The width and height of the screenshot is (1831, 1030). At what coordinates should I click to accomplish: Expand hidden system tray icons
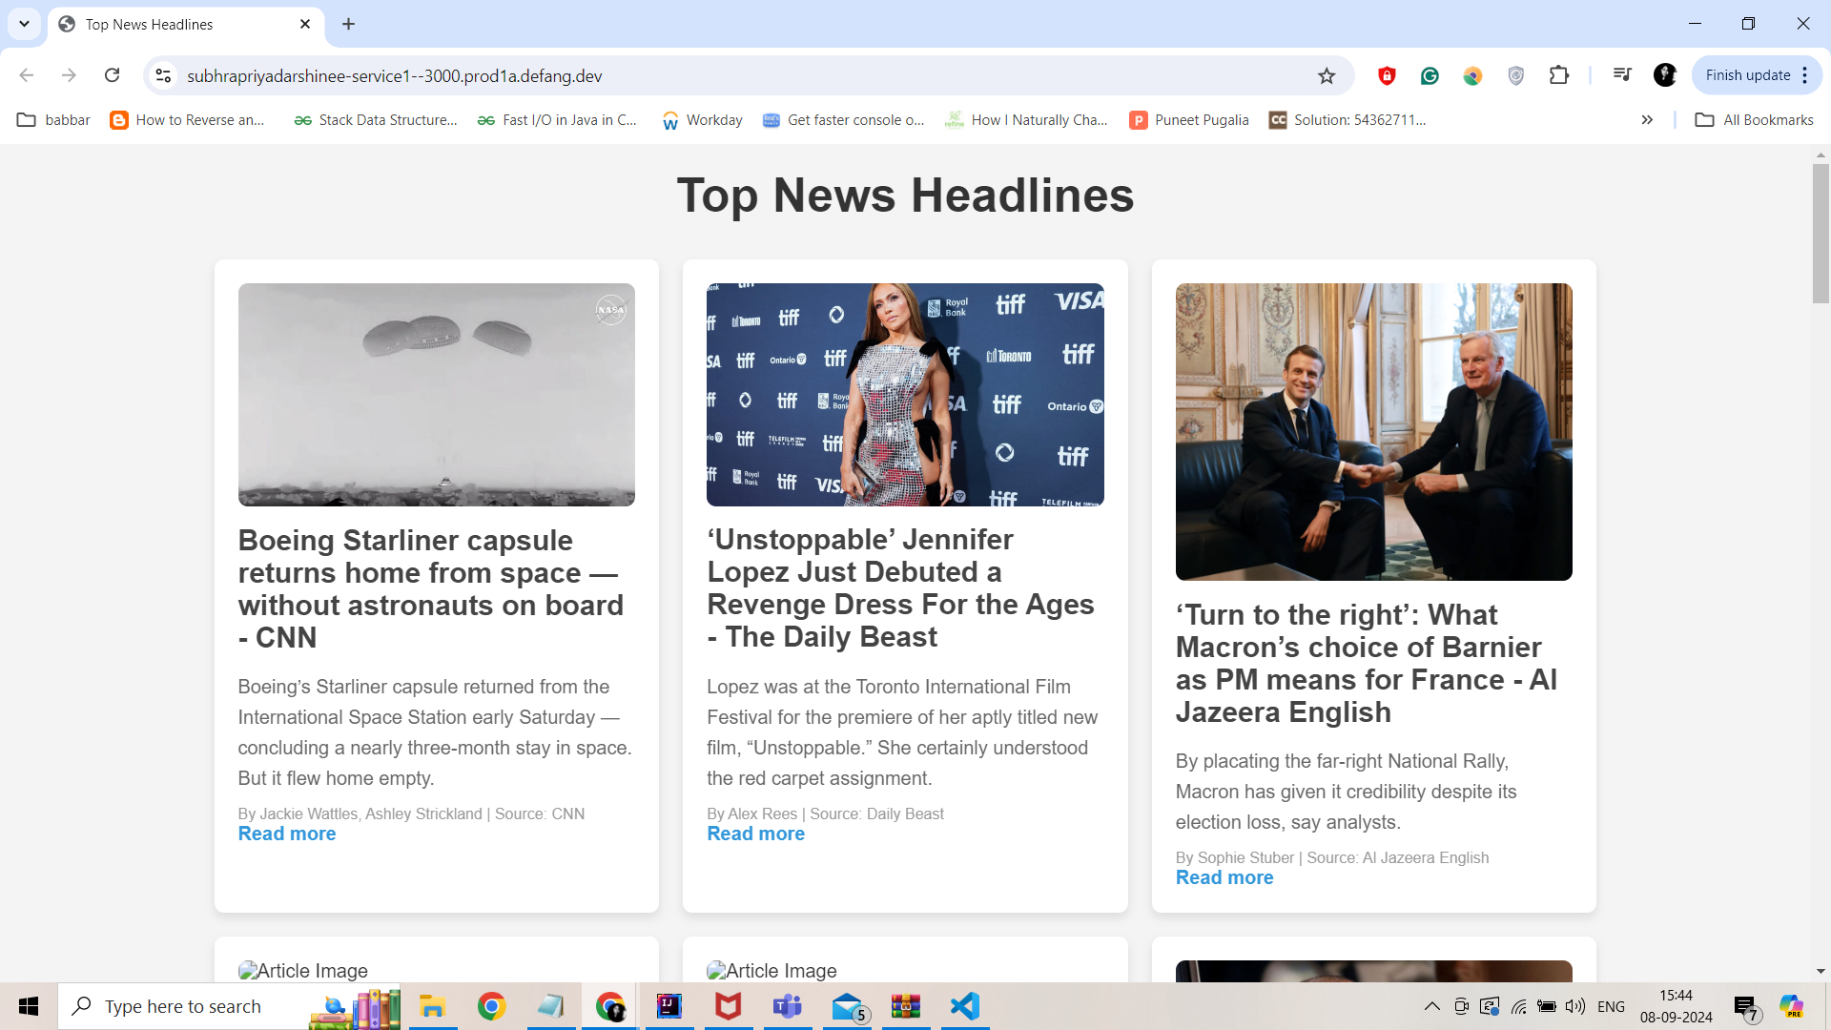point(1431,1006)
